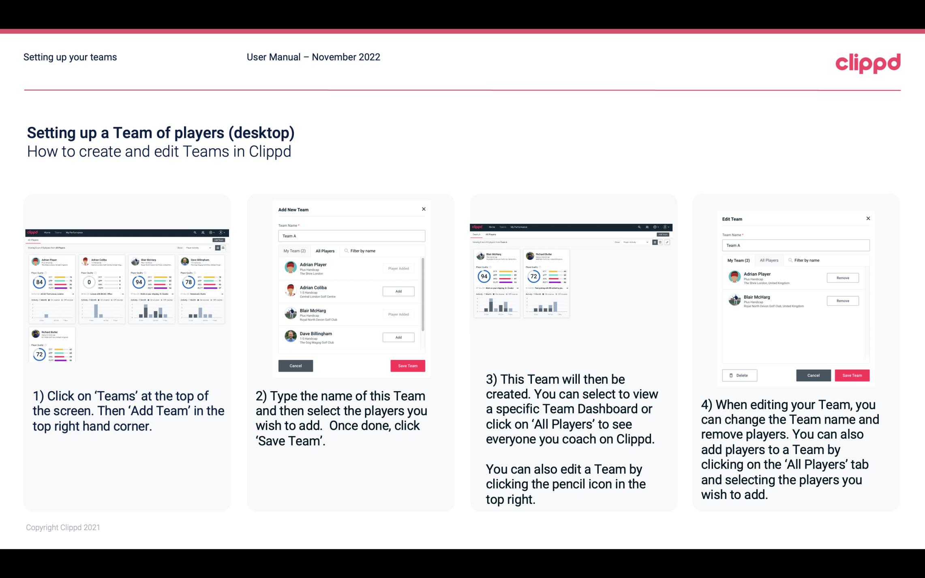This screenshot has height=578, width=925.
Task: Click Save Team button in Add New Team
Action: (406, 365)
